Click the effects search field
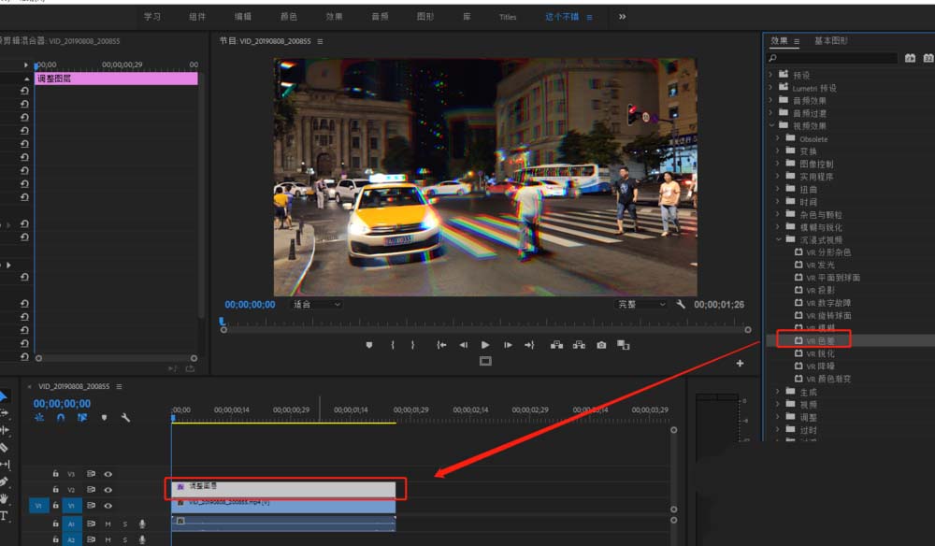 point(837,58)
